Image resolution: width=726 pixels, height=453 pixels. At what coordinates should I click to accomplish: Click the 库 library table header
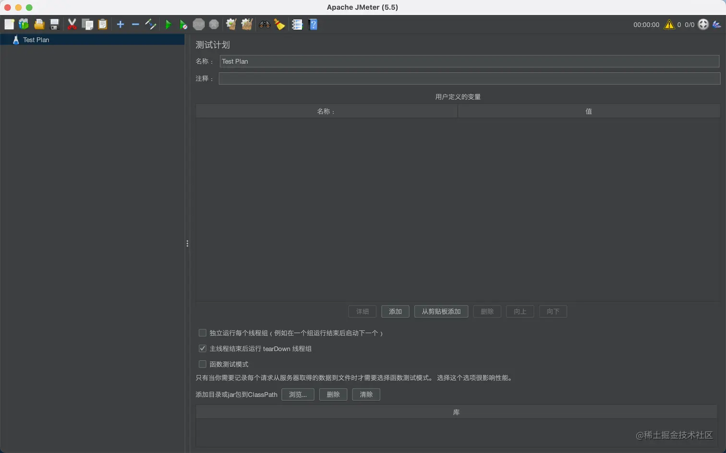(457, 412)
